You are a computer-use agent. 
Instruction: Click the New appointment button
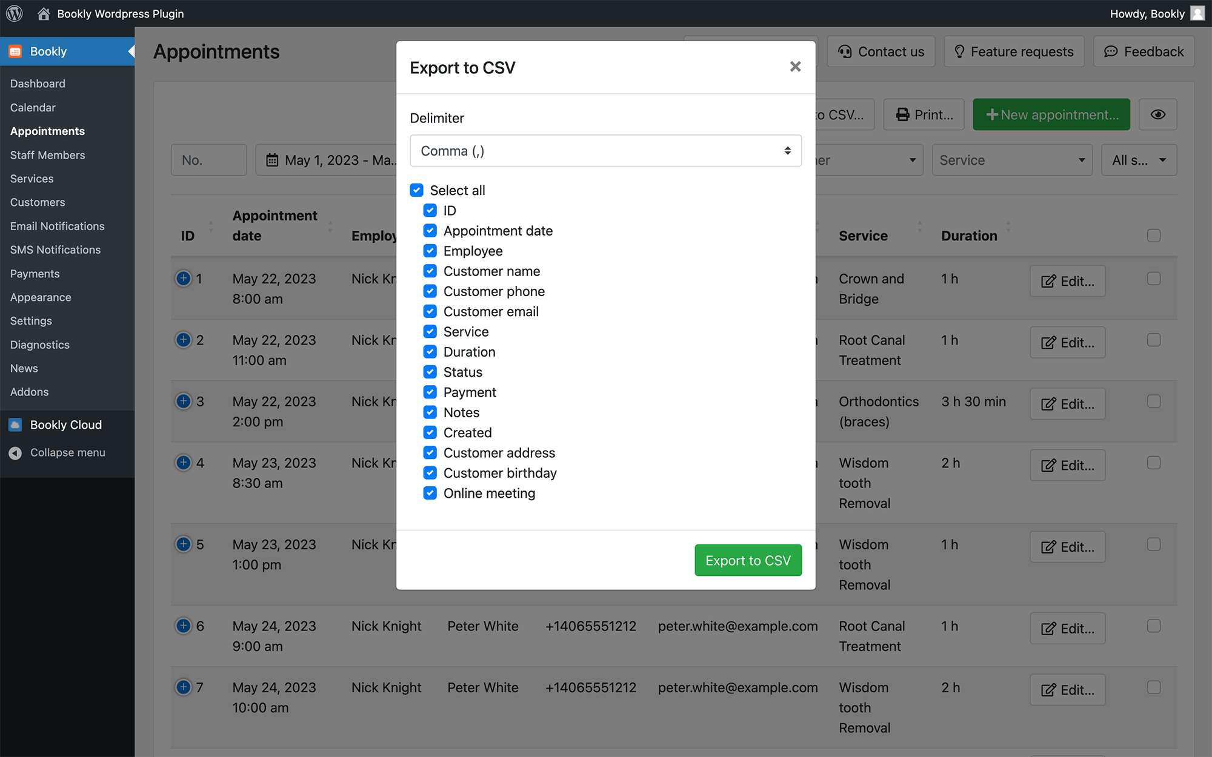click(x=1051, y=114)
